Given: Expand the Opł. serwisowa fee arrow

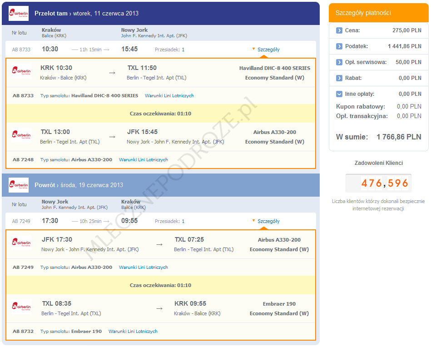Looking at the screenshot, I should click(339, 62).
